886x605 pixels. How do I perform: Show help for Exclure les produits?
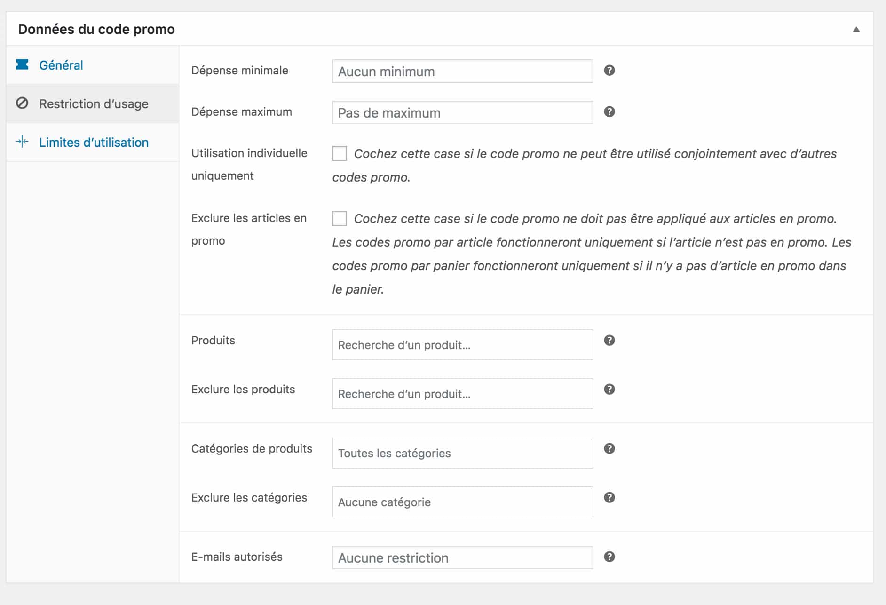pos(609,389)
